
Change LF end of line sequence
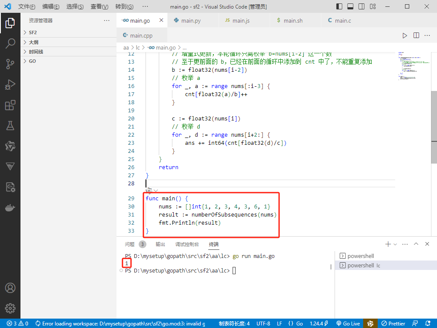(279, 324)
